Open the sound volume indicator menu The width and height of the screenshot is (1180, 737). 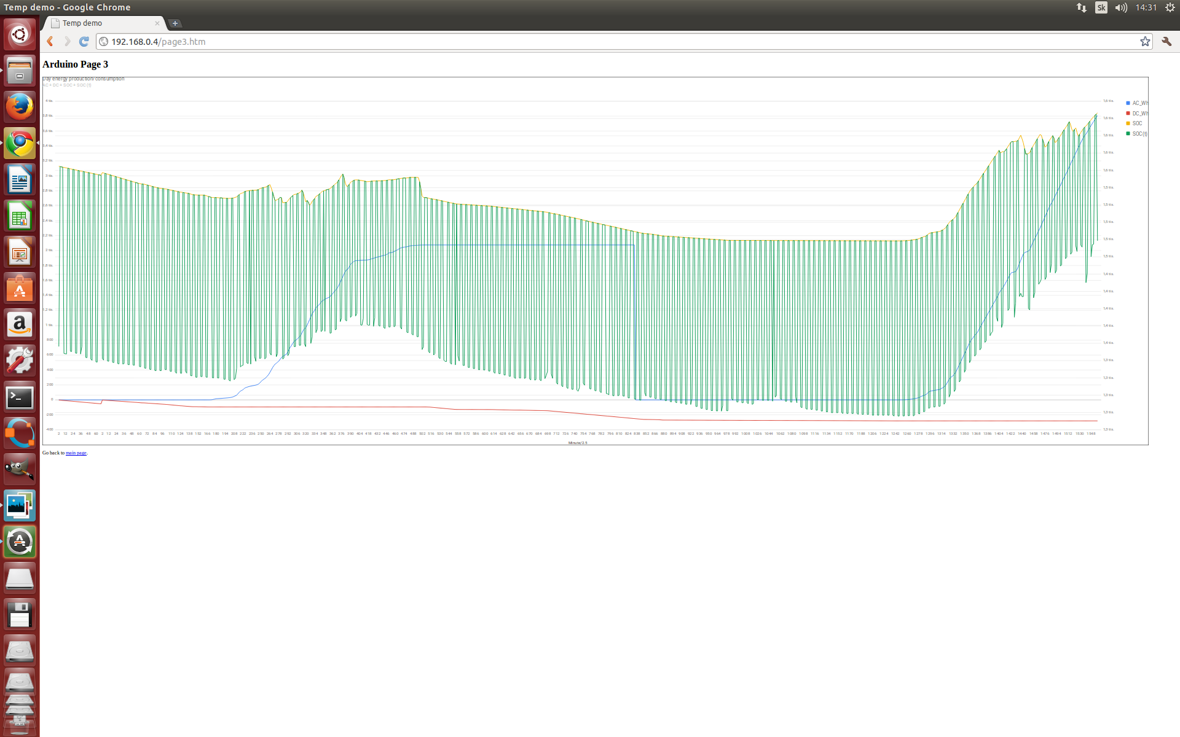(x=1121, y=7)
